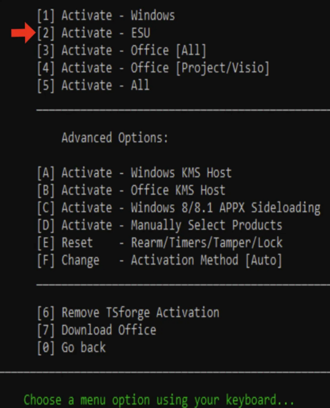The image size is (330, 408).
Task: Click the Advanced Options heading
Action: click(115, 138)
